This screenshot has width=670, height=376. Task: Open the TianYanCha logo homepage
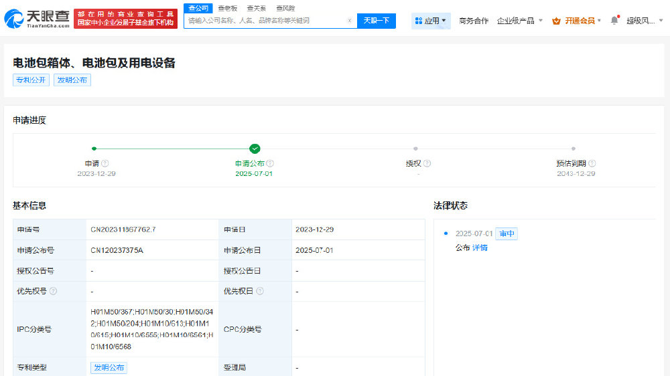37,19
